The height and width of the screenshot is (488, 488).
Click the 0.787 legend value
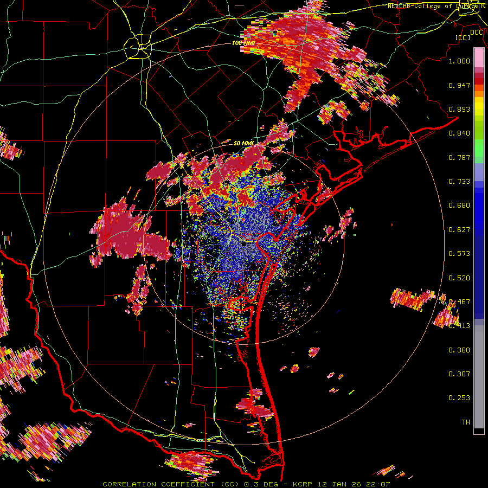point(459,157)
